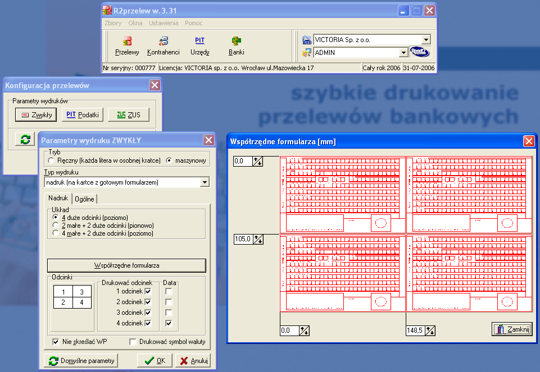540x372 pixels.
Task: Click the Anuluj button
Action: click(193, 361)
